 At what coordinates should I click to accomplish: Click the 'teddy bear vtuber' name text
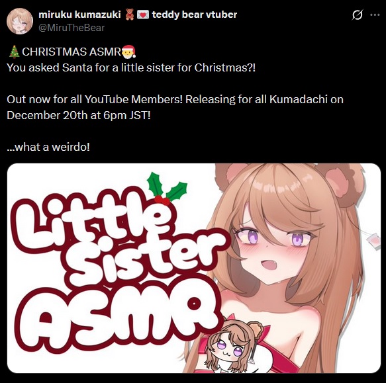(x=195, y=15)
